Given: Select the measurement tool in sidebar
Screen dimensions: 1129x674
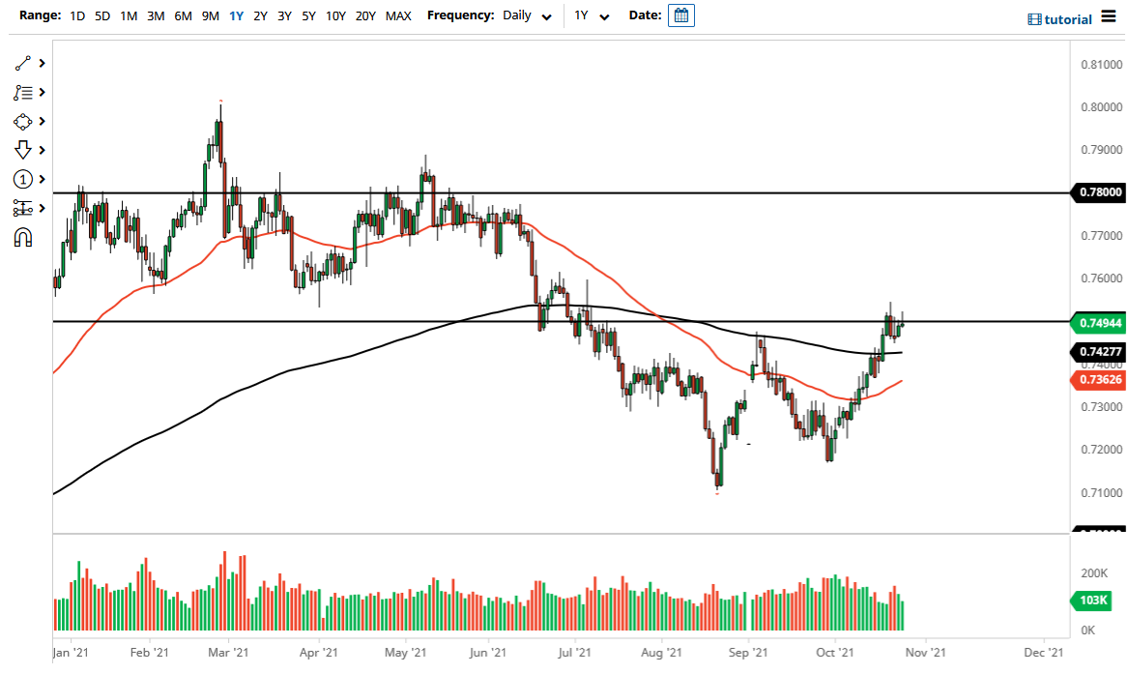Looking at the screenshot, I should [x=23, y=208].
